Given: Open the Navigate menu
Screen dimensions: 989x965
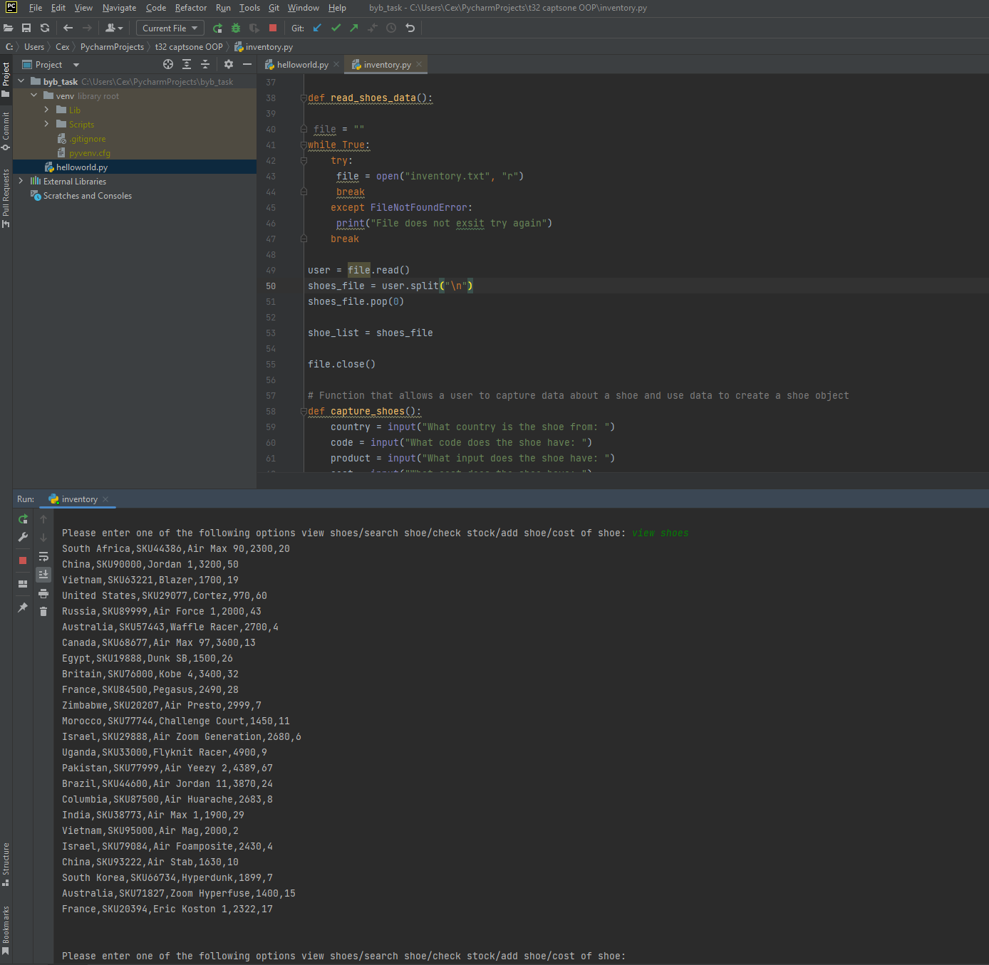Looking at the screenshot, I should click(x=119, y=8).
